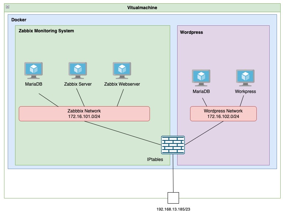Click the Docker label
This screenshot has width=291, height=215.
point(19,20)
